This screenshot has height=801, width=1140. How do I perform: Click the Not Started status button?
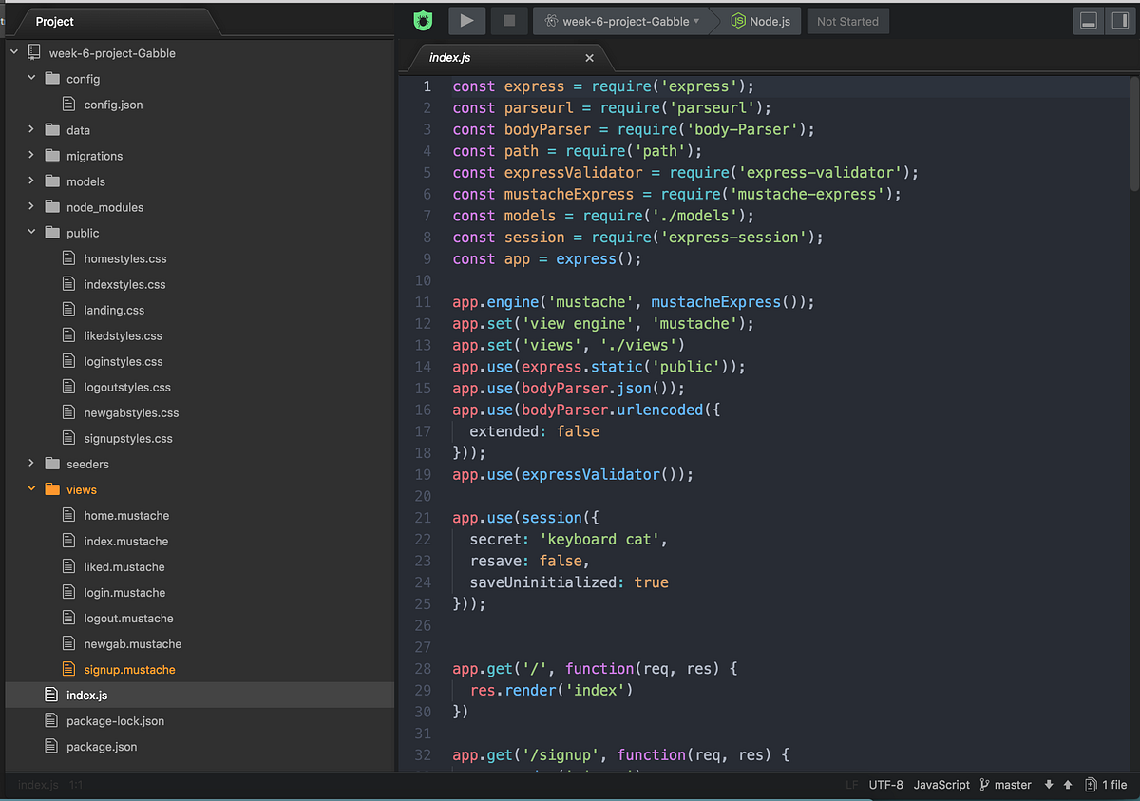tap(847, 21)
